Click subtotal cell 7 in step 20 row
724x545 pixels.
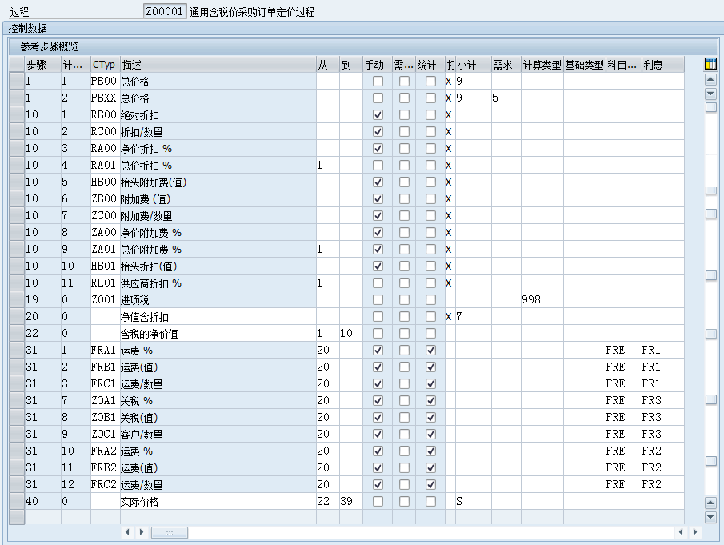tap(474, 316)
